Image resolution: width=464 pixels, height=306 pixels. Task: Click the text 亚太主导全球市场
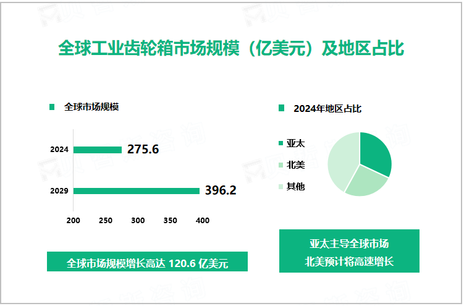pos(349,244)
